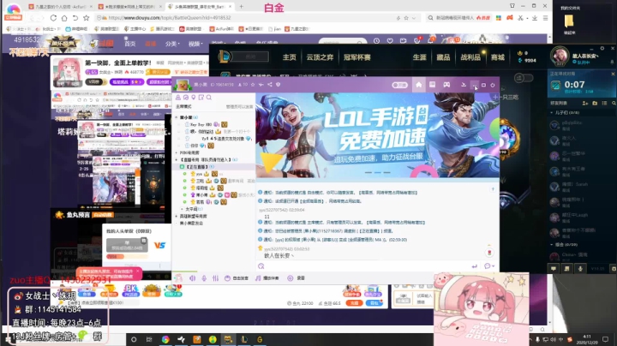Click the browser home icon

pos(64,18)
